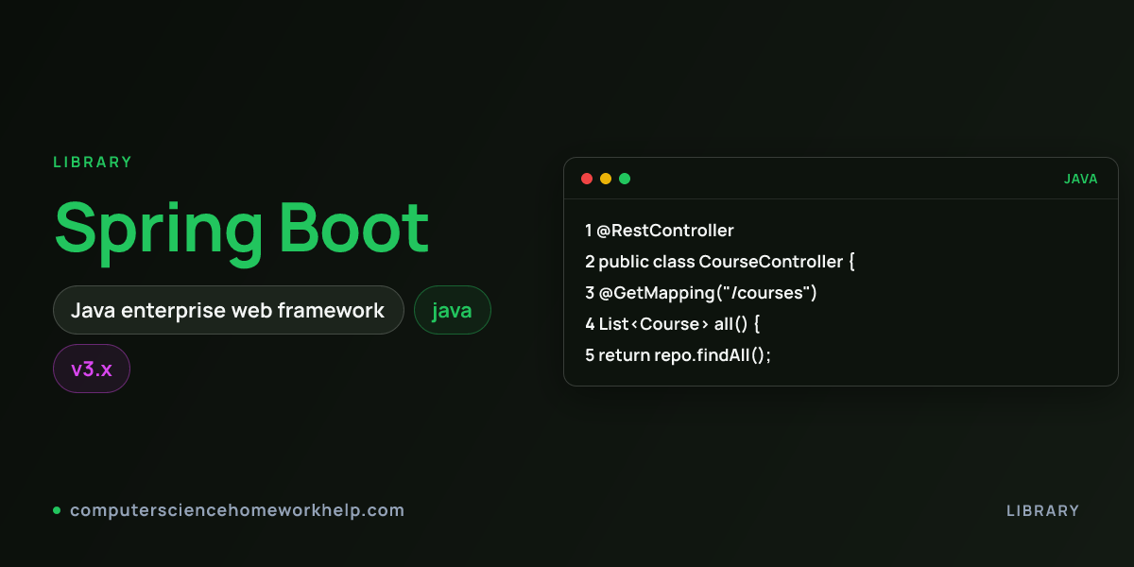
Task: Click the yellow window dot
Action: click(x=606, y=179)
